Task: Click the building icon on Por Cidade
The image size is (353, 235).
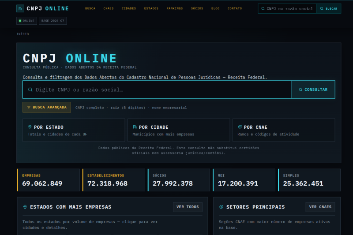Action: 135,127
